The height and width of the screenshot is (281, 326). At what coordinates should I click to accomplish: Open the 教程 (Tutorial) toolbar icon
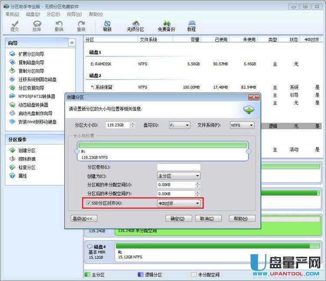coord(191,26)
